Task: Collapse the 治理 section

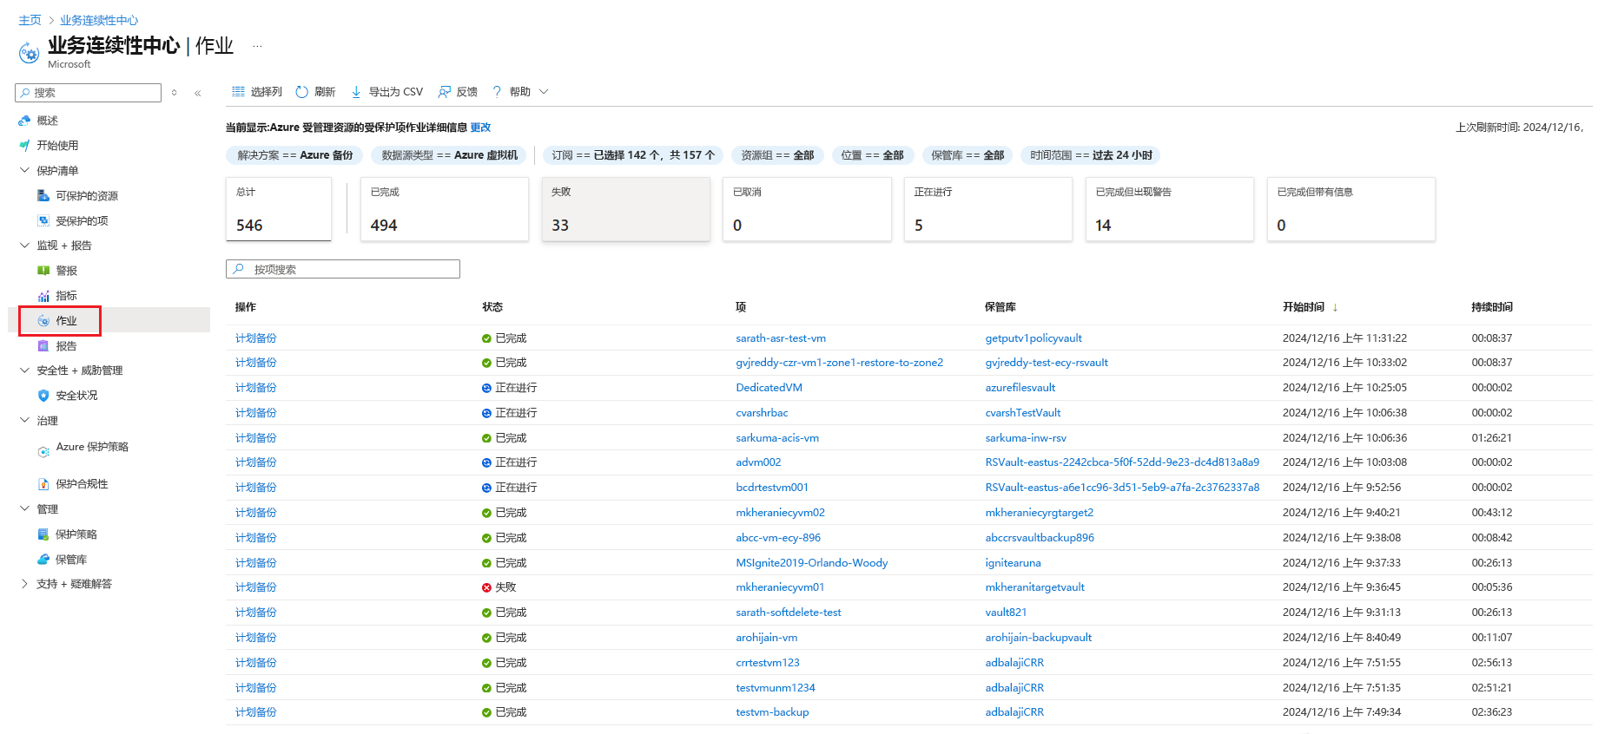Action: click(24, 421)
